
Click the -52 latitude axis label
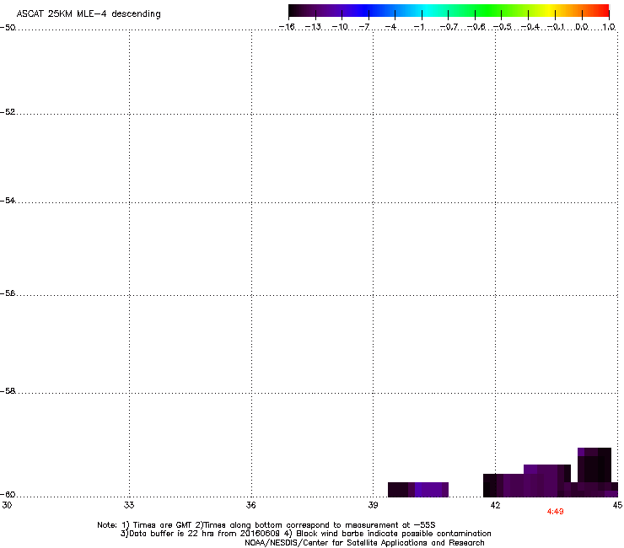click(x=8, y=112)
